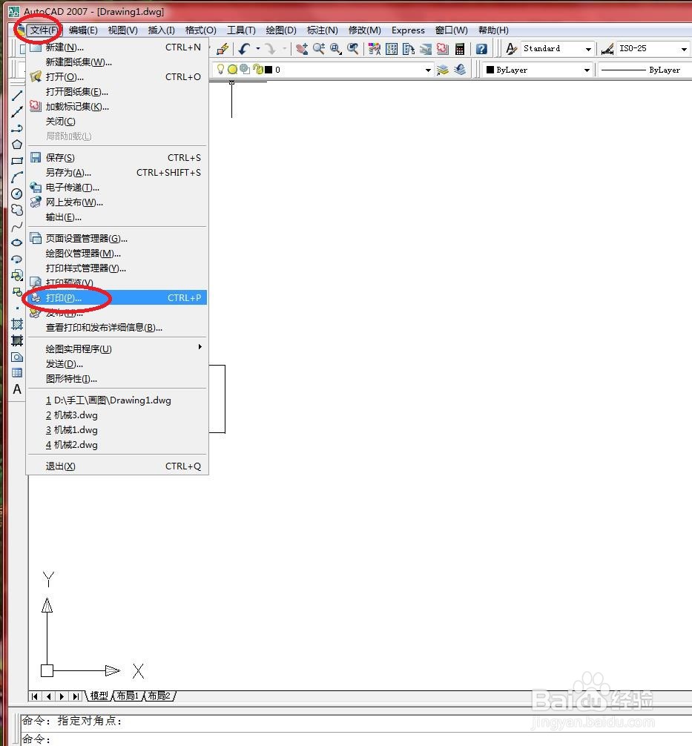Screen dimensions: 692x746
Task: Switch to the 模型 tab
Action: pyautogui.click(x=99, y=696)
